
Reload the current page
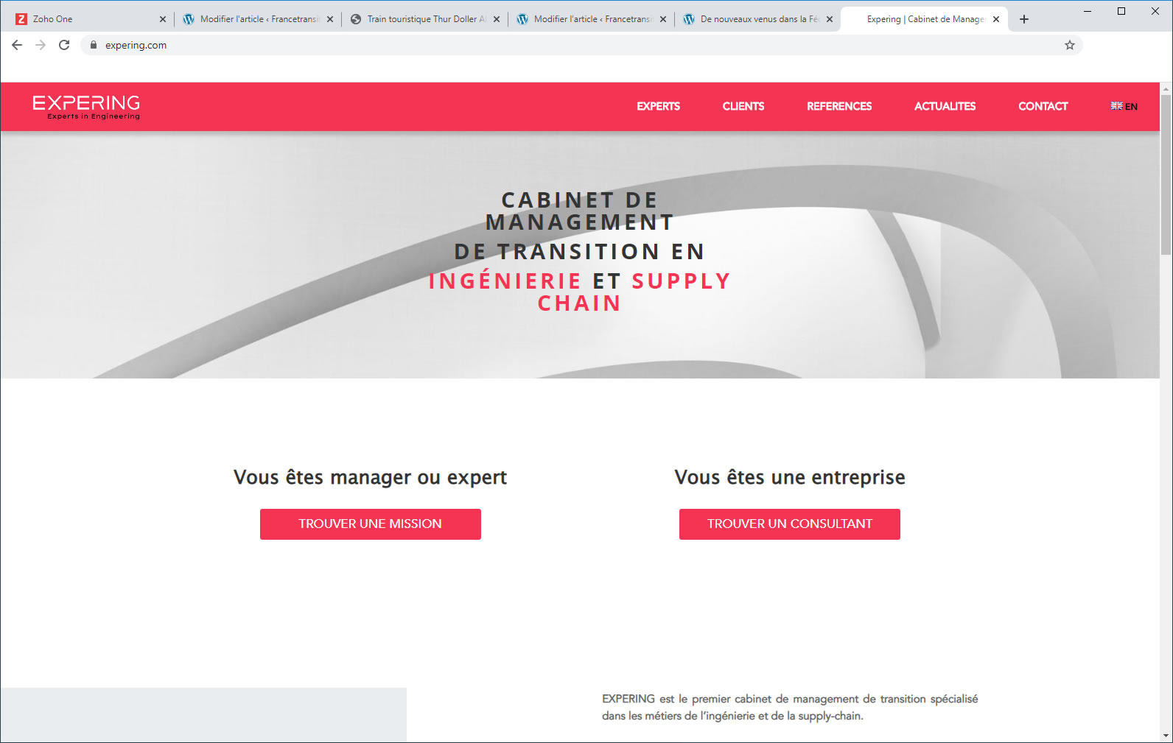tap(64, 45)
